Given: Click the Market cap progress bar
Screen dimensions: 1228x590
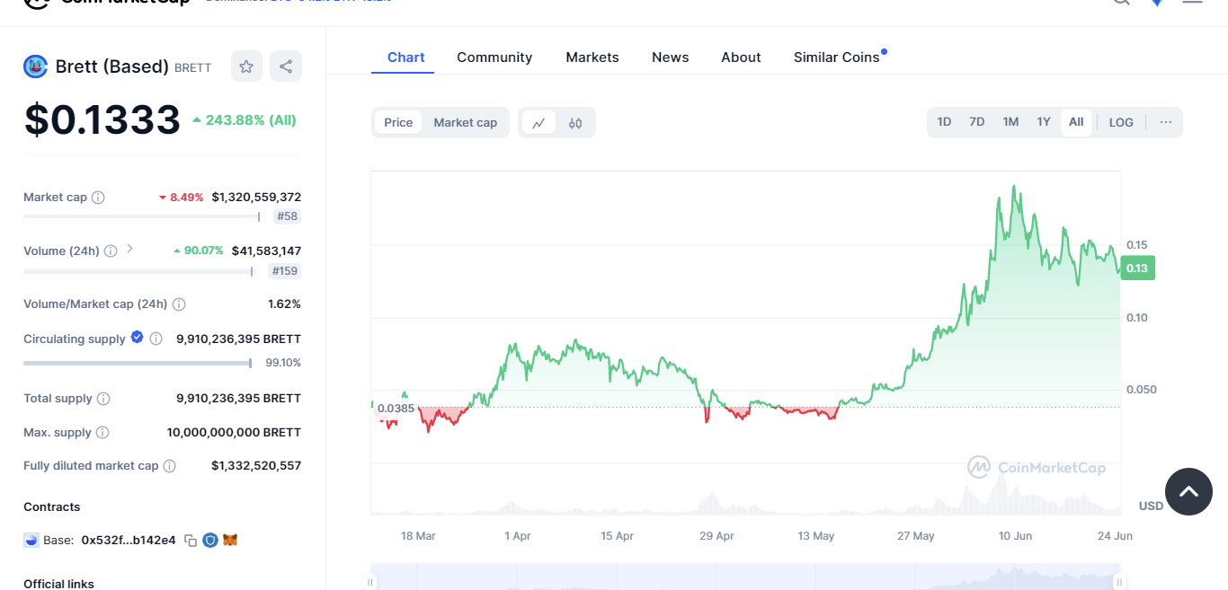Looking at the screenshot, I should click(142, 216).
